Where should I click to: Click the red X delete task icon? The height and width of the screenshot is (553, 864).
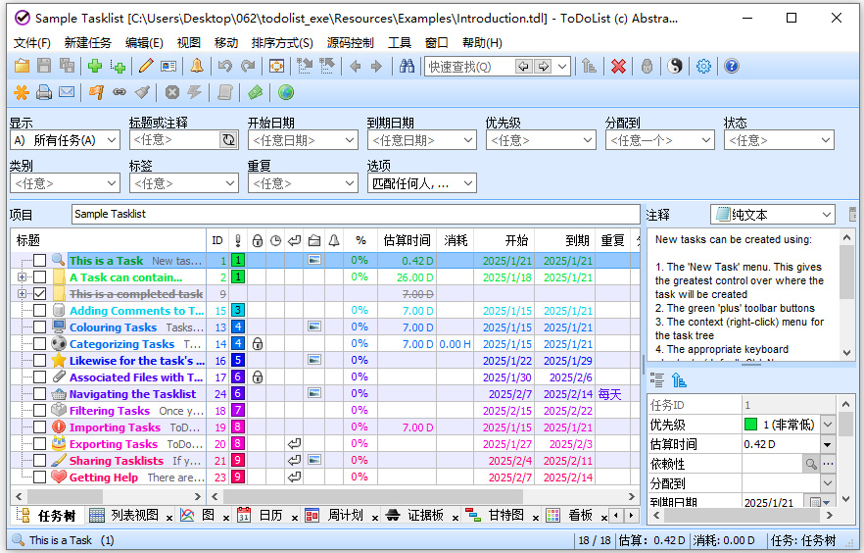coord(618,67)
